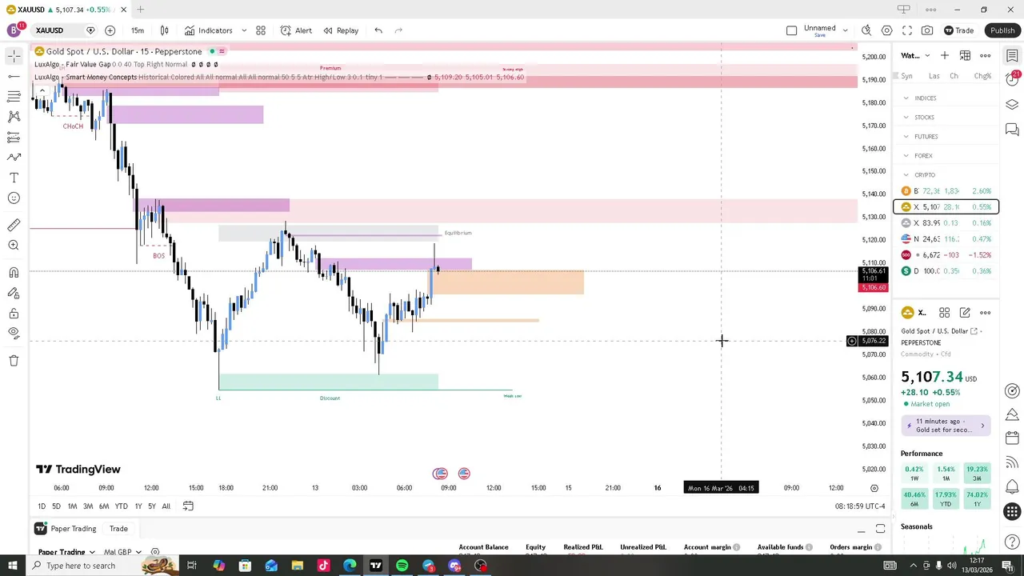Image resolution: width=1024 pixels, height=576 pixels.
Task: Add symbol to watchlist with plus
Action: click(x=945, y=55)
